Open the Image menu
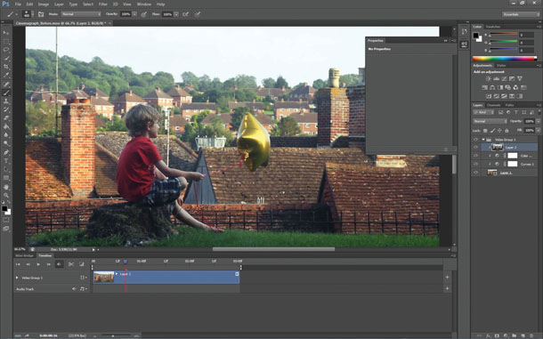543x339 pixels. [x=44, y=4]
